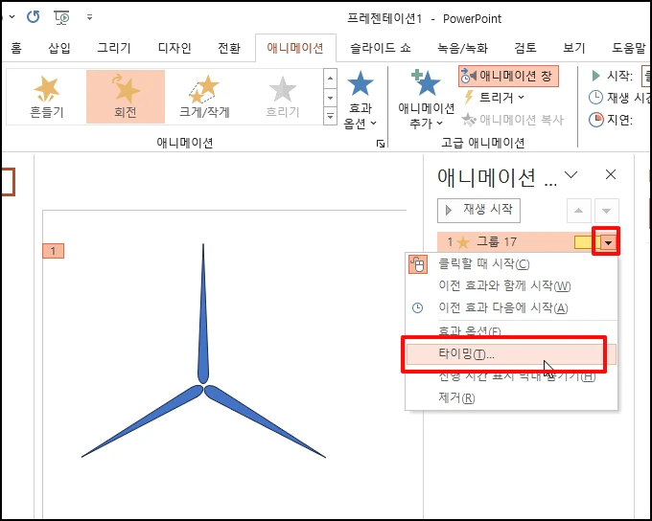Screen dimensions: 652x521
Task: Click the 지연 delay clock icon
Action: (595, 120)
